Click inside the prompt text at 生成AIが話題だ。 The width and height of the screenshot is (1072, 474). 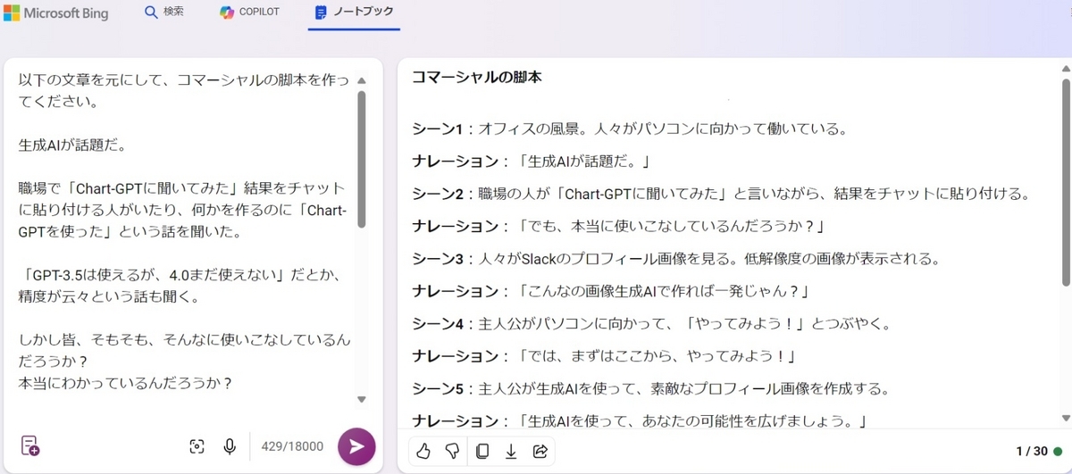(72, 145)
